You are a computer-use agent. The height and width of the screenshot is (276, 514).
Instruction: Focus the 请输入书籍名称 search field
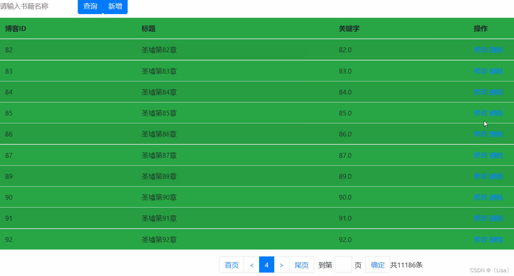click(x=38, y=6)
